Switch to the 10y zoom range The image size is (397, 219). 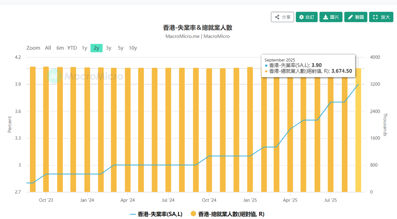point(133,48)
